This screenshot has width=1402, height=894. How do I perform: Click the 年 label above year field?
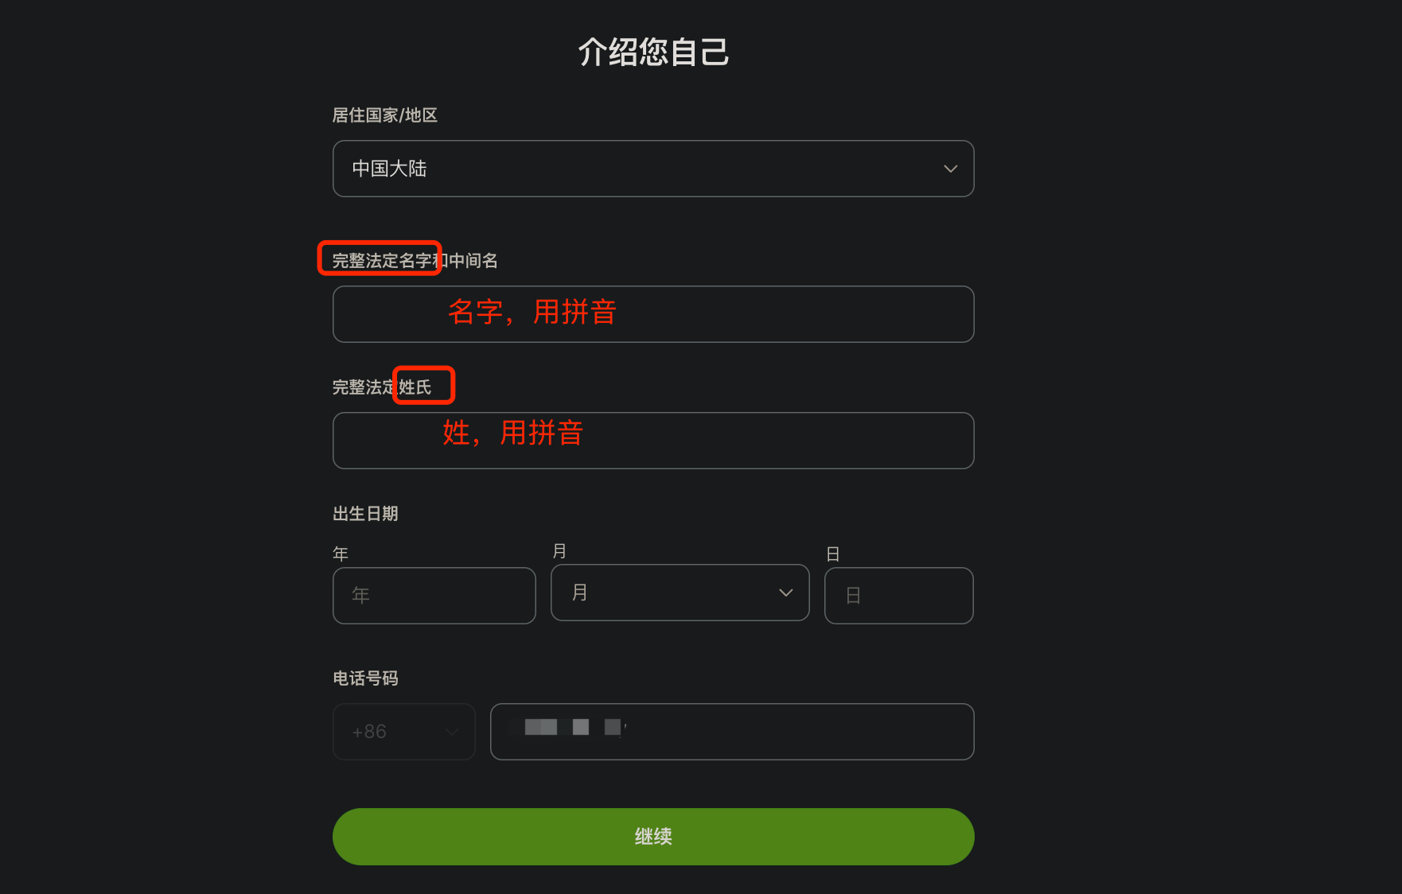341,554
